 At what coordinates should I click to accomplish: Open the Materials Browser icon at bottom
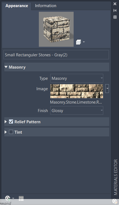tap(21, 198)
